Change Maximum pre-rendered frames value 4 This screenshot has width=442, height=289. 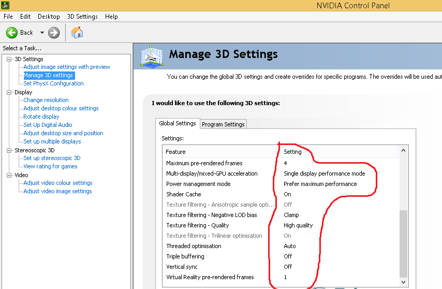tap(285, 163)
